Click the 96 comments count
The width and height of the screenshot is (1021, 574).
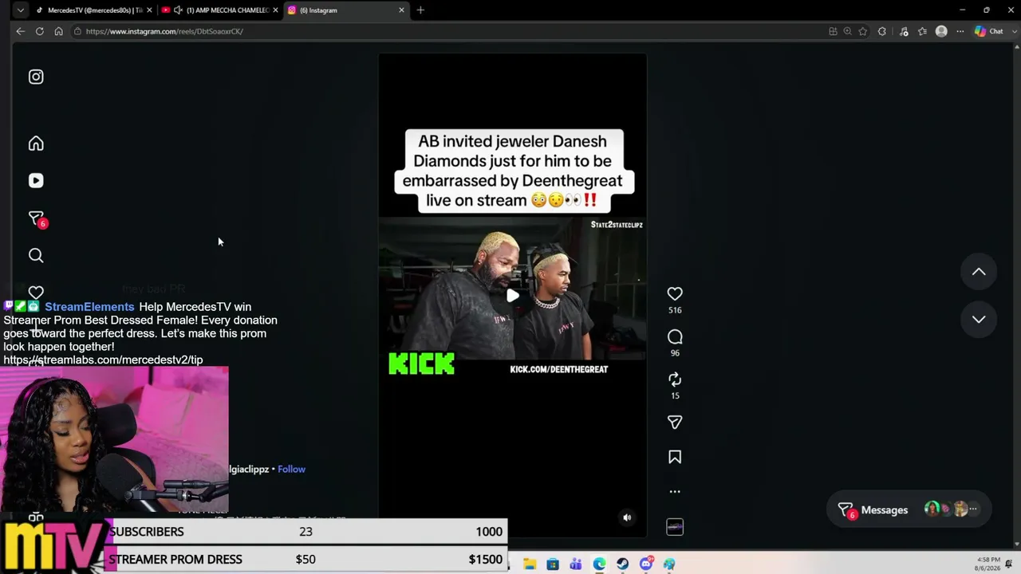[675, 353]
